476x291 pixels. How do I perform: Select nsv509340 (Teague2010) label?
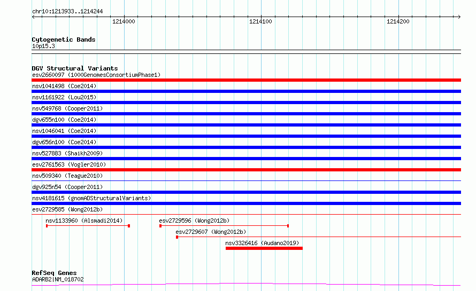tap(67, 176)
